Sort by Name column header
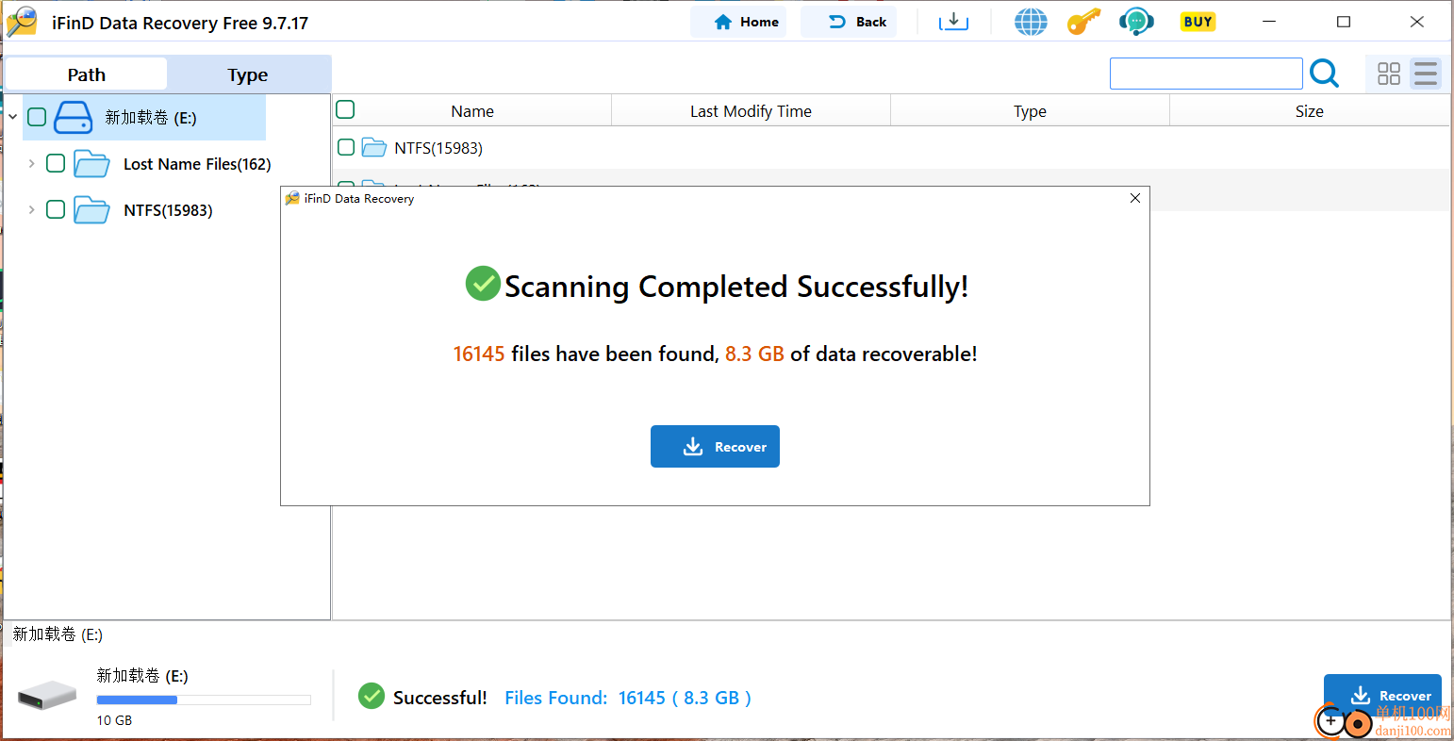The width and height of the screenshot is (1454, 741). tap(472, 111)
